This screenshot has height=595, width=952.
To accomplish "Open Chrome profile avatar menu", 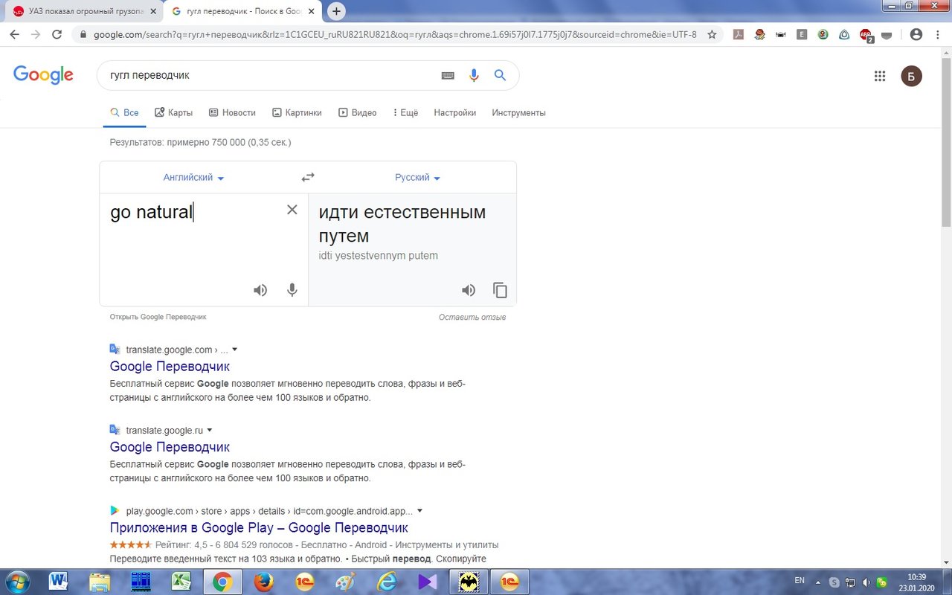I will (x=916, y=34).
